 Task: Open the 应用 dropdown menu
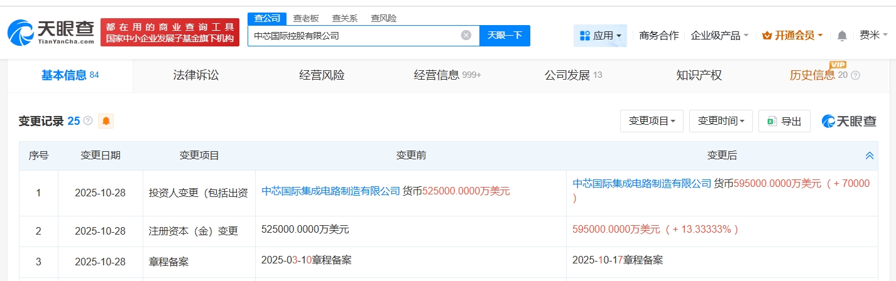click(600, 36)
